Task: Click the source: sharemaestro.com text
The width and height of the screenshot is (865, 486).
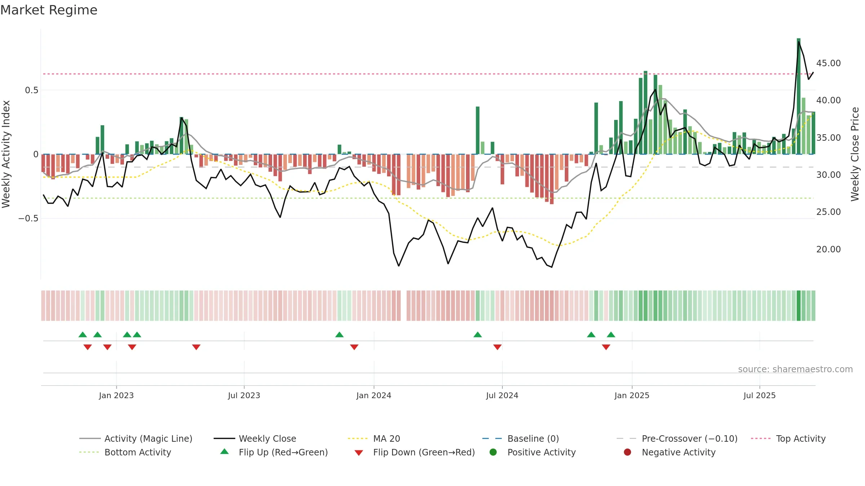Action: pyautogui.click(x=795, y=369)
